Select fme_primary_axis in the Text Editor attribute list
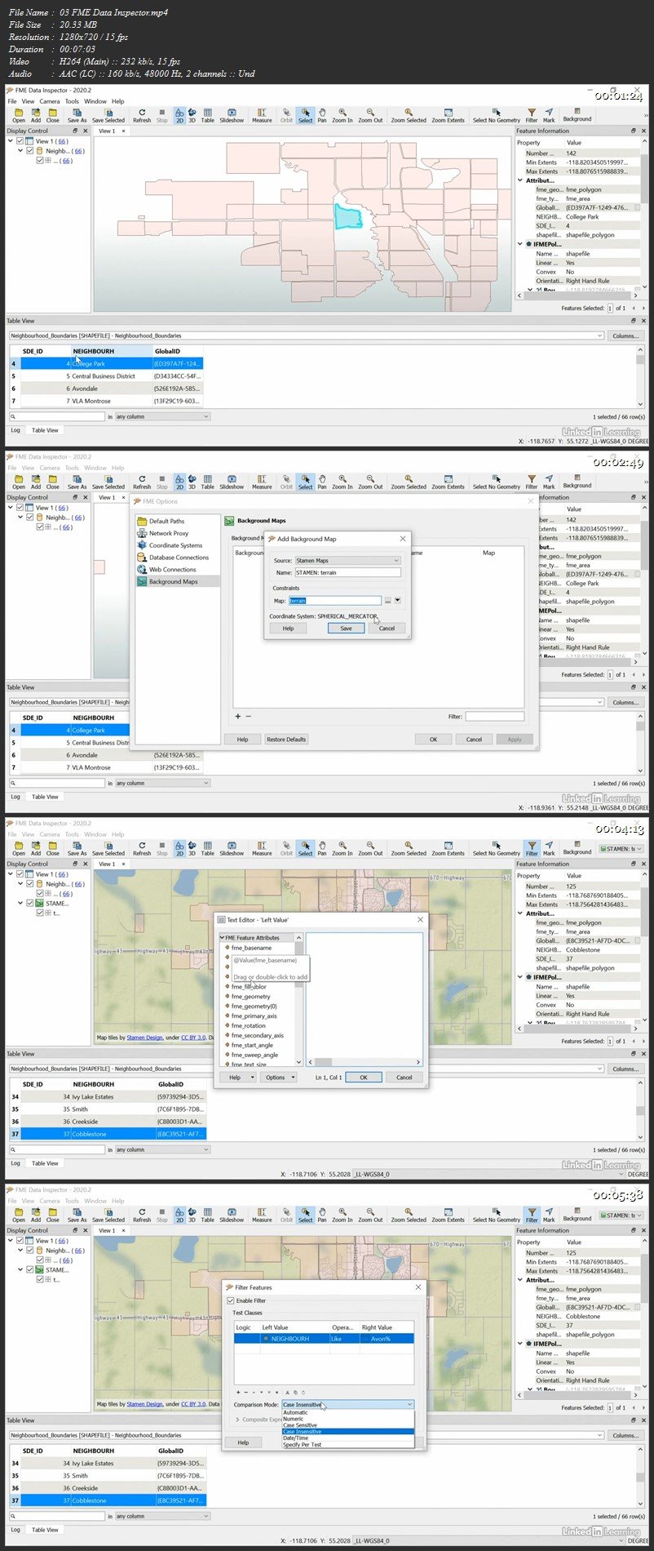Image resolution: width=654 pixels, height=1551 pixels. [x=254, y=1016]
